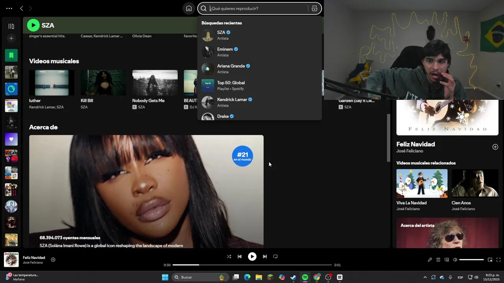Add Feliz Navidad to library in right panel
Image resolution: width=504 pixels, height=283 pixels.
(x=495, y=147)
